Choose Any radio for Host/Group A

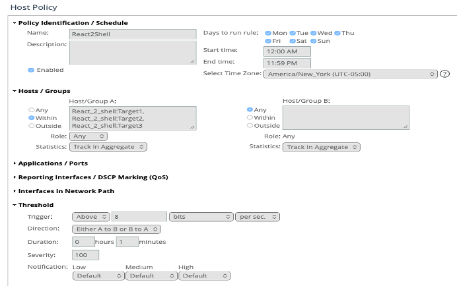(31, 109)
